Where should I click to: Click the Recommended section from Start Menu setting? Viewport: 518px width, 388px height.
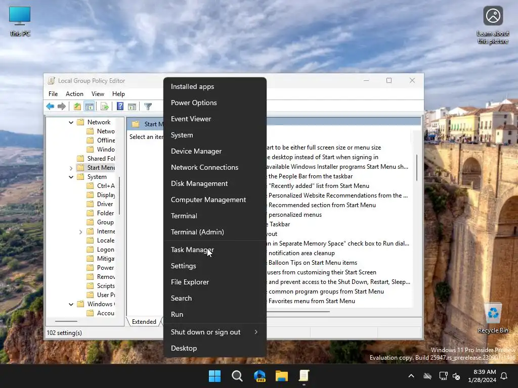pos(322,205)
